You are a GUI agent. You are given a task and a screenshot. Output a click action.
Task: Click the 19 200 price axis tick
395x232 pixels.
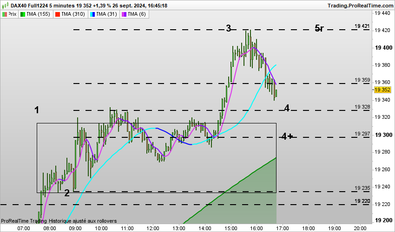383,220
